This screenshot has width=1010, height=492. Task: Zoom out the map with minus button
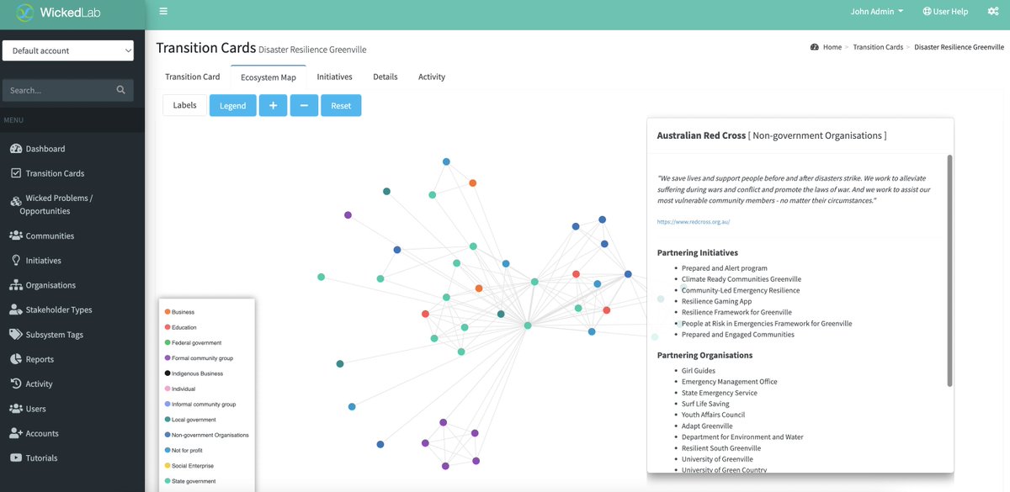304,105
